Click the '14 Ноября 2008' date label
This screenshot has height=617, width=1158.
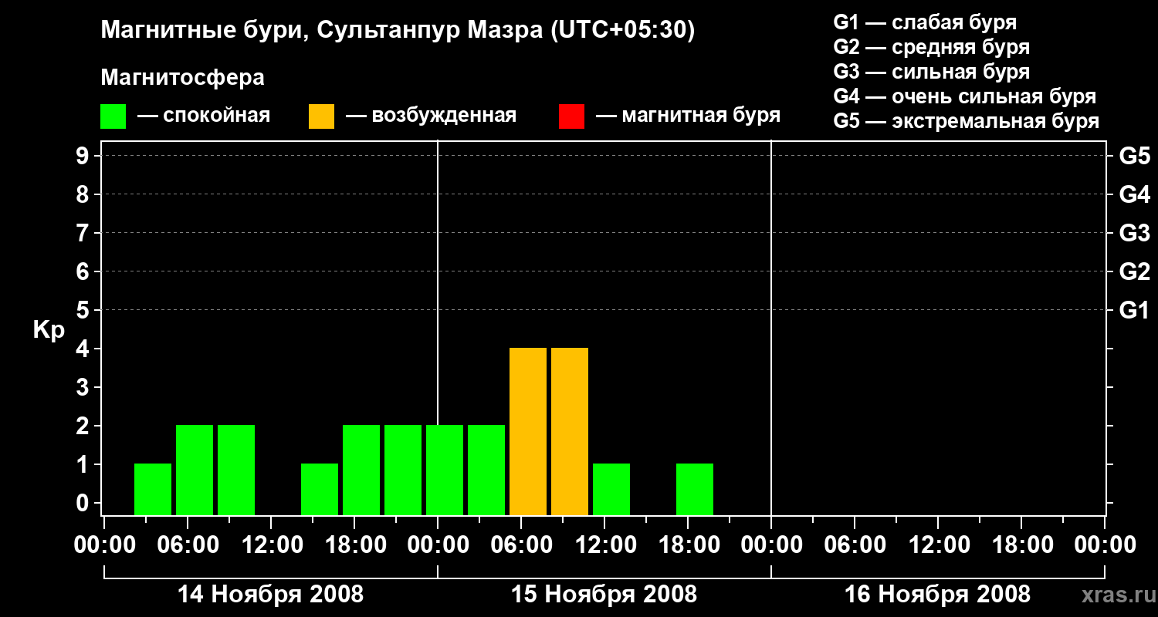(270, 594)
